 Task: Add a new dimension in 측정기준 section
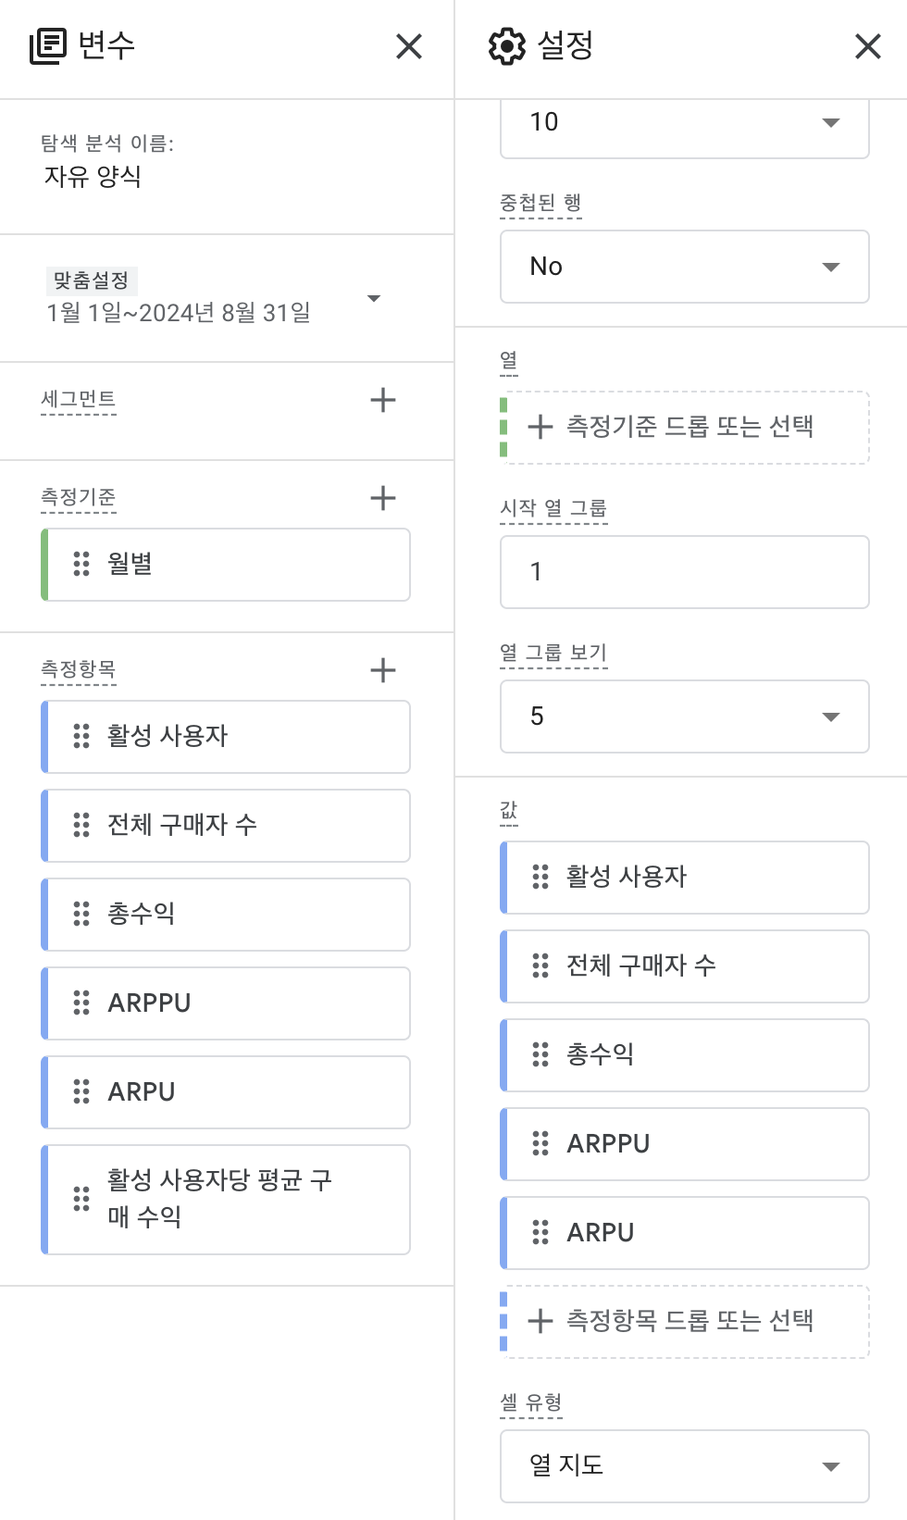(x=383, y=498)
